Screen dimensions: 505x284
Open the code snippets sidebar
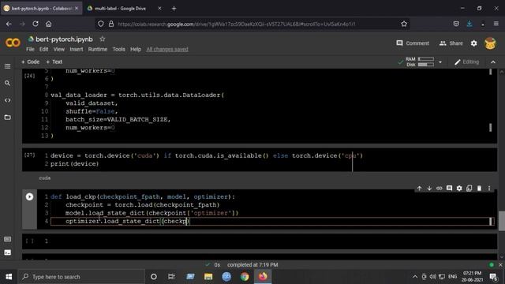point(7,100)
